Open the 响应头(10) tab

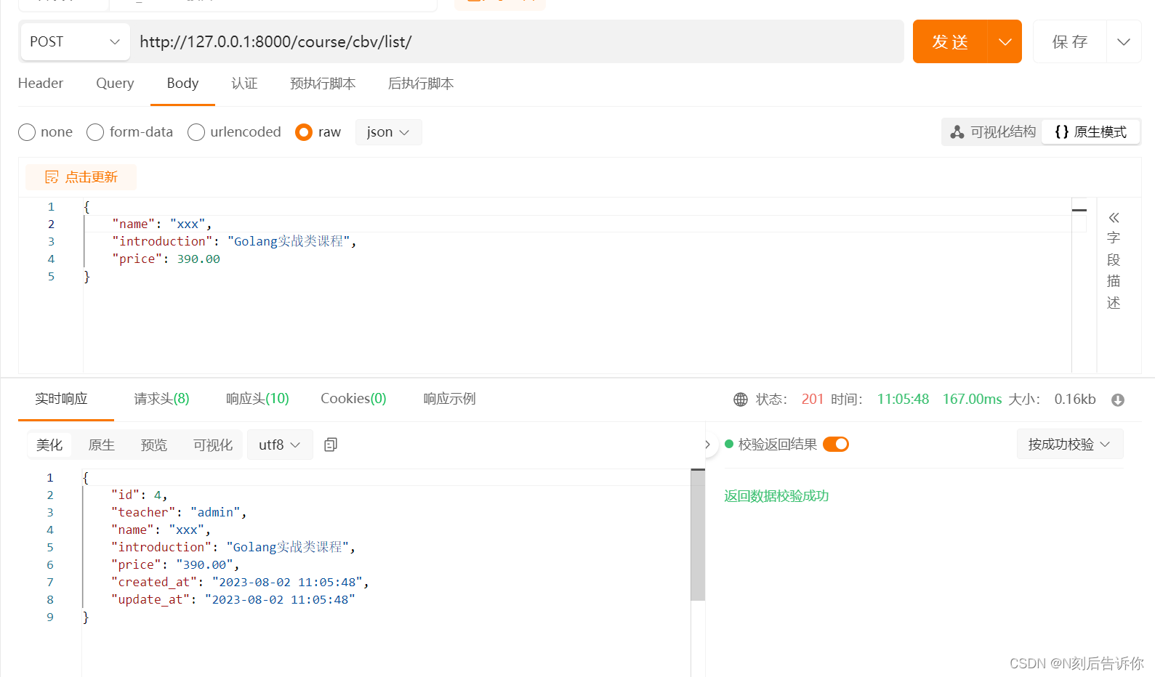click(x=257, y=399)
